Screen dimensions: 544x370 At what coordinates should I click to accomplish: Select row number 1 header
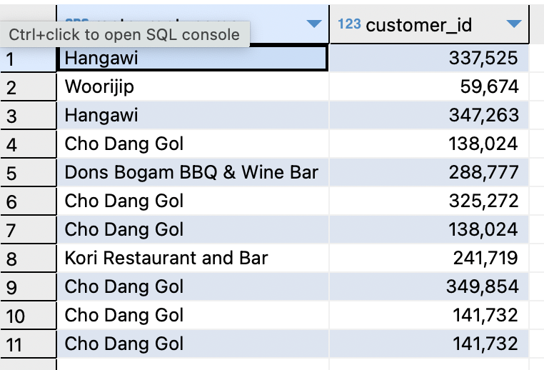(28, 59)
